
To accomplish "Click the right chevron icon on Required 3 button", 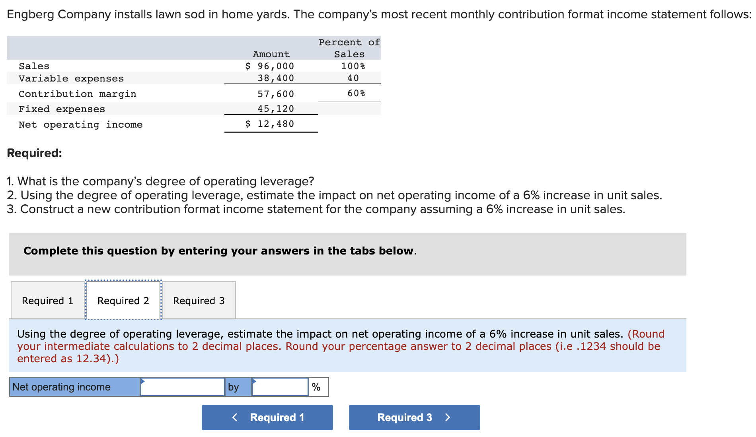I will coord(448,418).
